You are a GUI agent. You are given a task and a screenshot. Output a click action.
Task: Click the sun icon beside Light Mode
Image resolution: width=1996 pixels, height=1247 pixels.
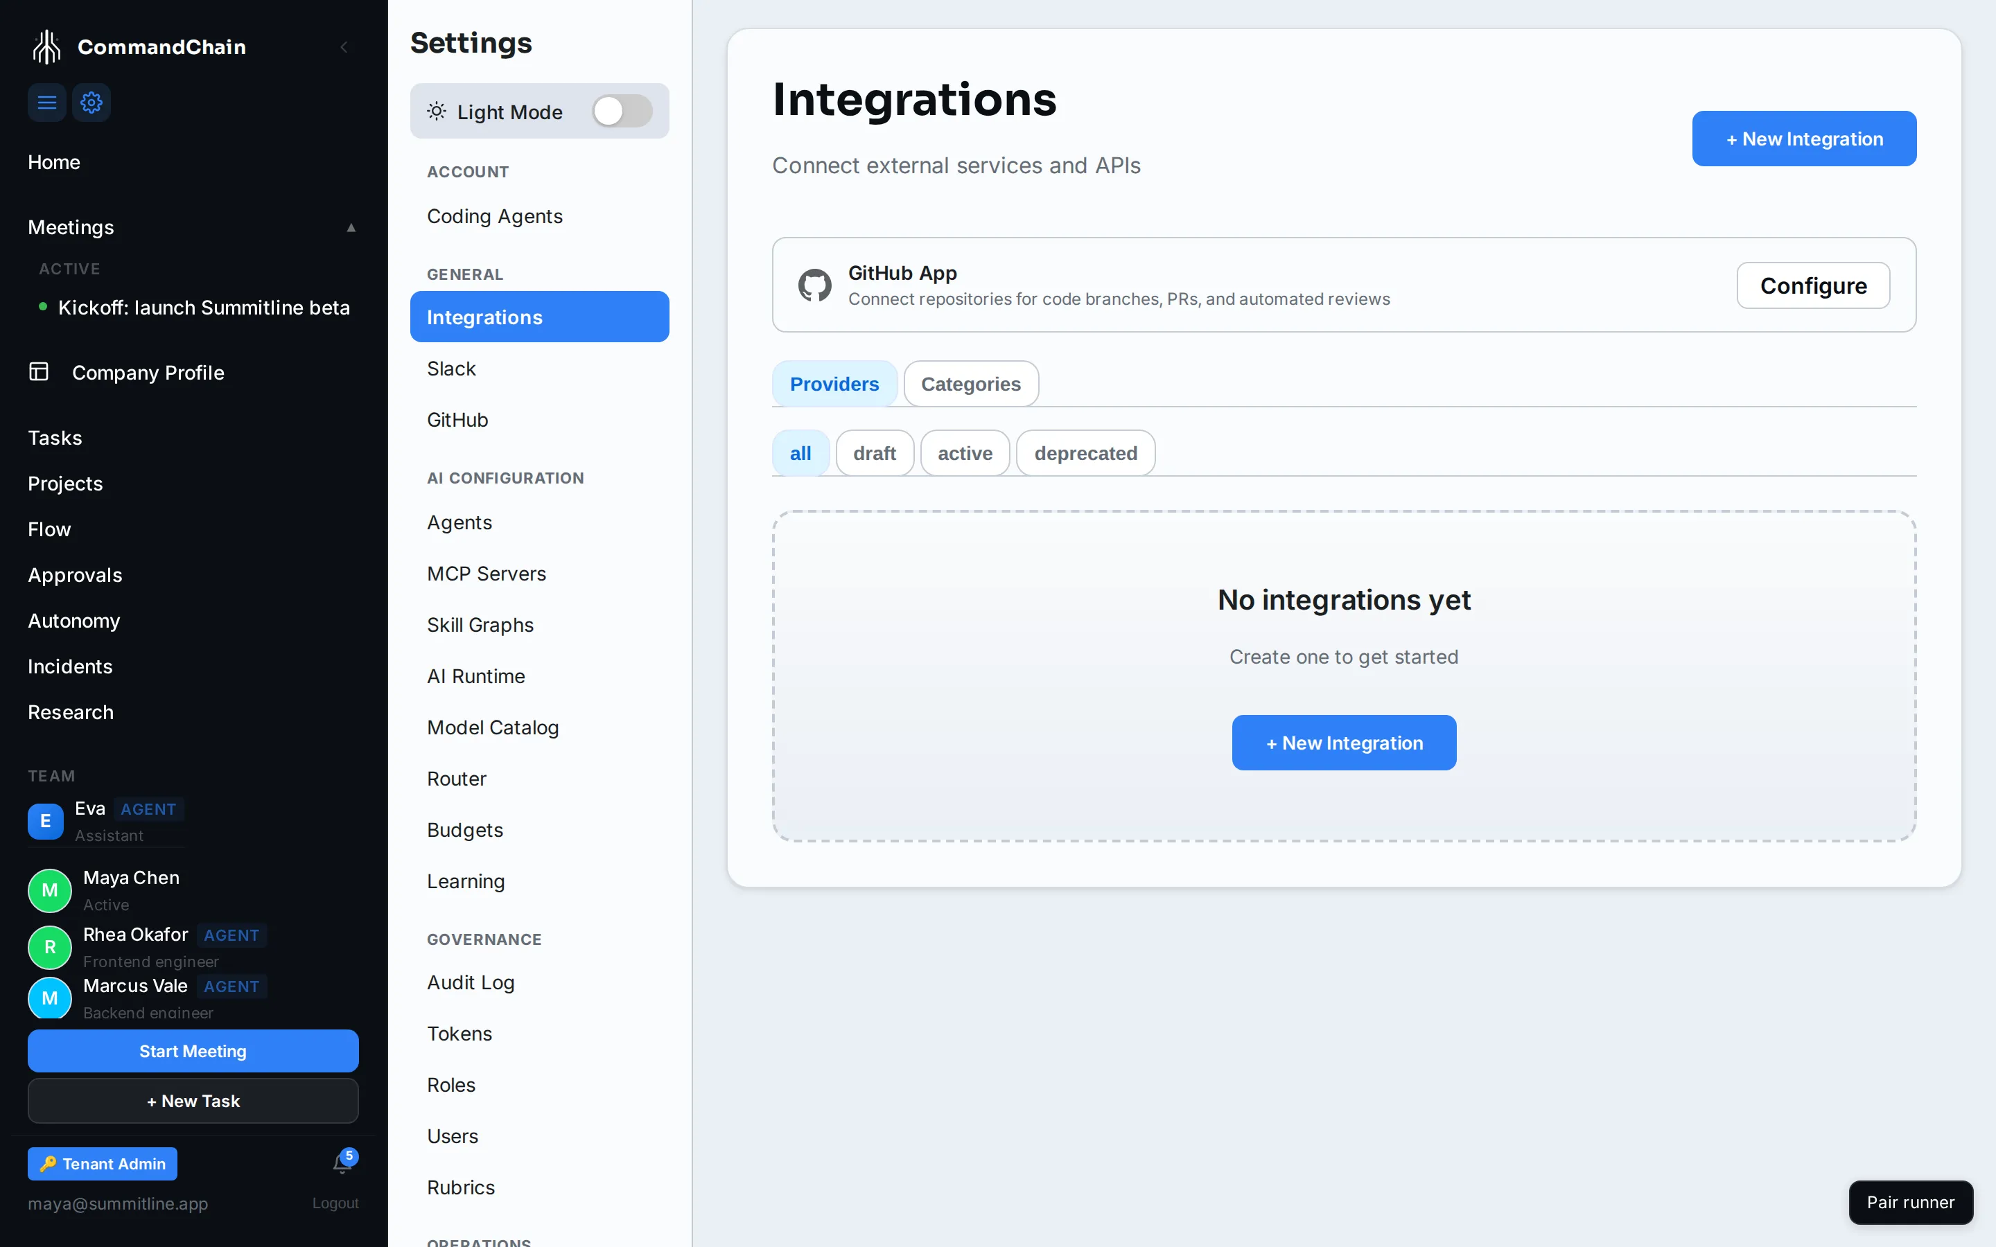[x=437, y=111]
